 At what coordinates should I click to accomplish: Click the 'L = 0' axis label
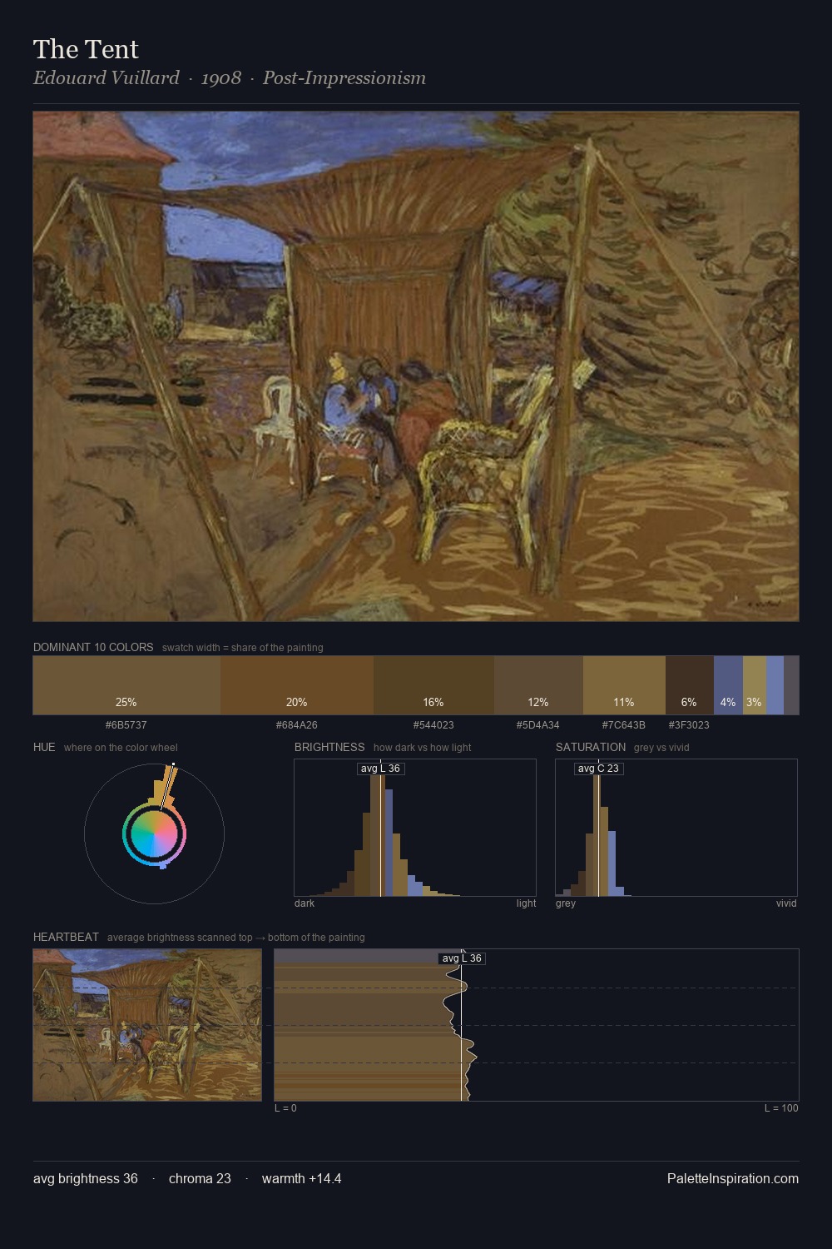click(x=285, y=1108)
